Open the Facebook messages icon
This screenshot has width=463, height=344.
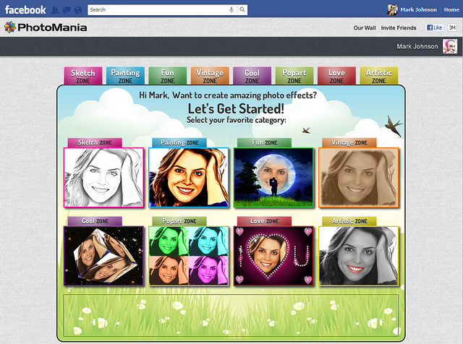pyautogui.click(x=67, y=10)
